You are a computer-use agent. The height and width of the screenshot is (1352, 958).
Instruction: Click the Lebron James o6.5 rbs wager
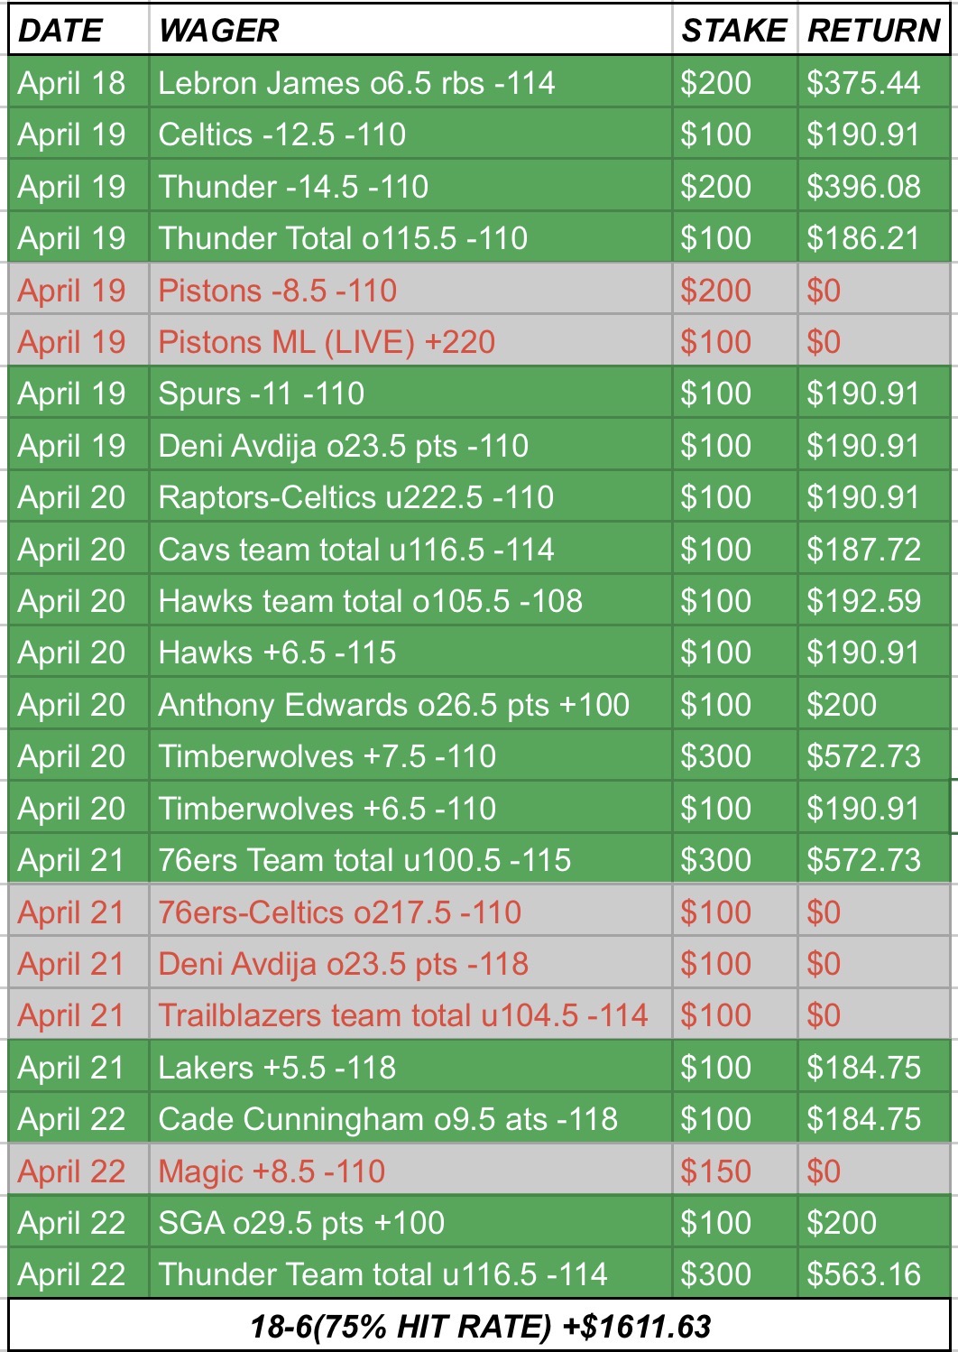pos(356,83)
